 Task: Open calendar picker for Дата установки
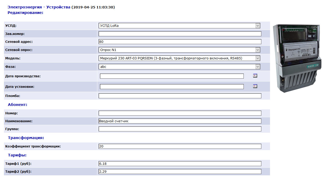click(x=255, y=86)
